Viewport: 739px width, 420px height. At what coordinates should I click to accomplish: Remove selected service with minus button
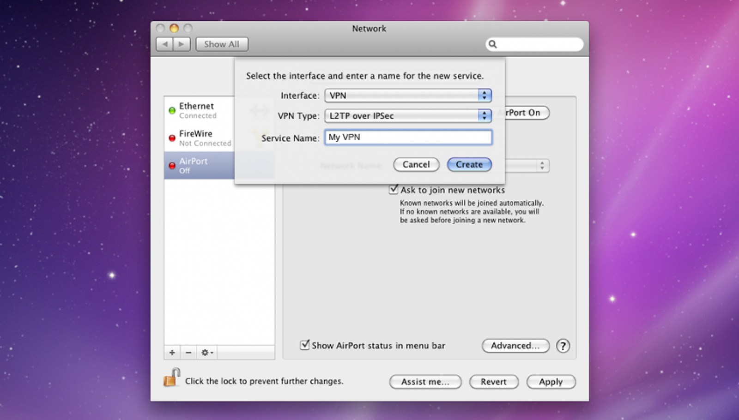click(x=188, y=353)
